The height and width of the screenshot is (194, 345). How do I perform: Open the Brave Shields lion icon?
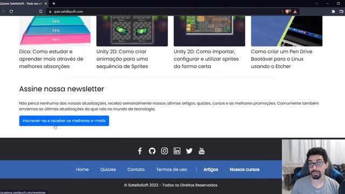coord(287,11)
